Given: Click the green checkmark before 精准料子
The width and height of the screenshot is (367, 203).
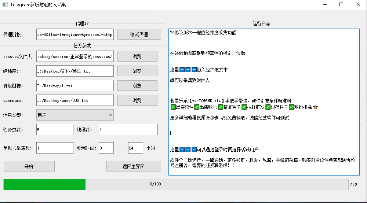Looking at the screenshot, I should click(221, 107).
